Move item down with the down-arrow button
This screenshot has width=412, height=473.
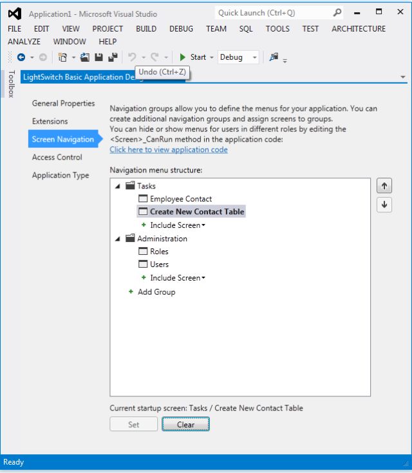(384, 205)
